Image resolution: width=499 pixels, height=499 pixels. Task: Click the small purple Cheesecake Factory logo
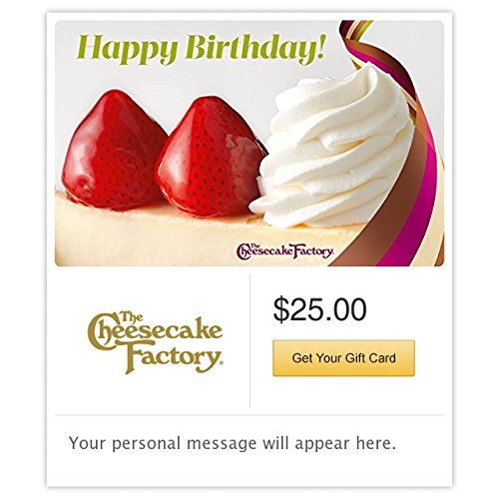tap(285, 251)
